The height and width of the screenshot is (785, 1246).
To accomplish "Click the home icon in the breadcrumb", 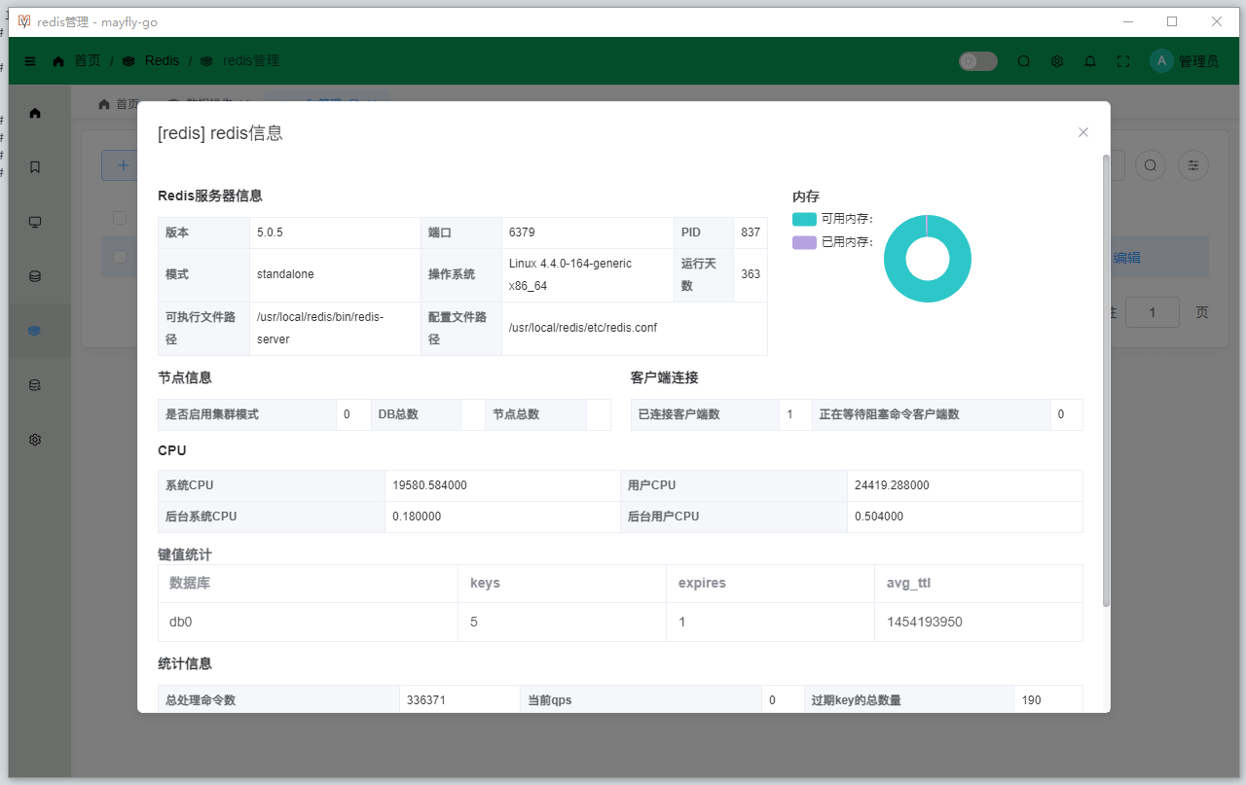I will pos(58,61).
